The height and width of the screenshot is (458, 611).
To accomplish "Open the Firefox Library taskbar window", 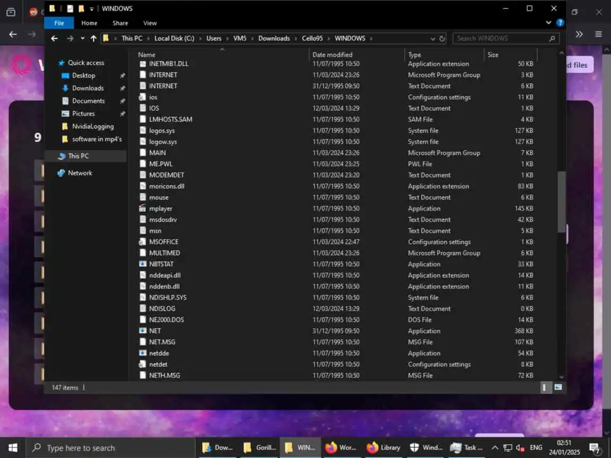I will pyautogui.click(x=383, y=448).
